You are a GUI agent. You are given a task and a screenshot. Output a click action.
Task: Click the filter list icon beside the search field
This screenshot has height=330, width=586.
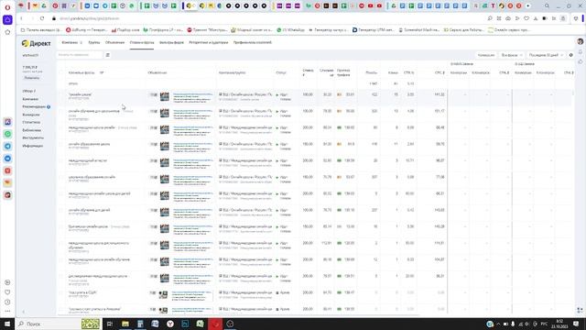coord(108,55)
